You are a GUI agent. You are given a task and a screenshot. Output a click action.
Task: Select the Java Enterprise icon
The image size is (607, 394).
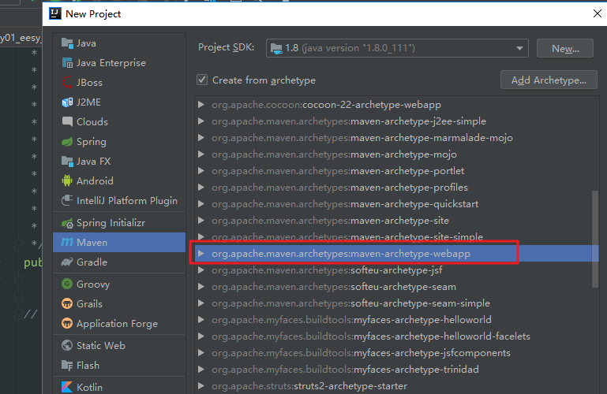pos(67,63)
